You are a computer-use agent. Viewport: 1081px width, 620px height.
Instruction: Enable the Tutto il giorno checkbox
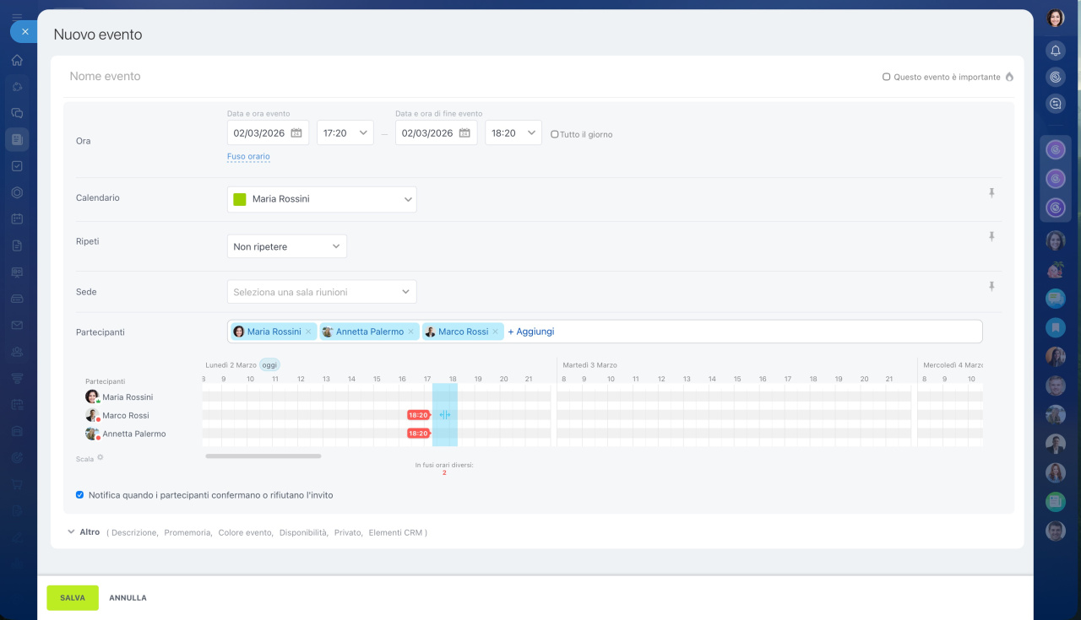click(555, 134)
